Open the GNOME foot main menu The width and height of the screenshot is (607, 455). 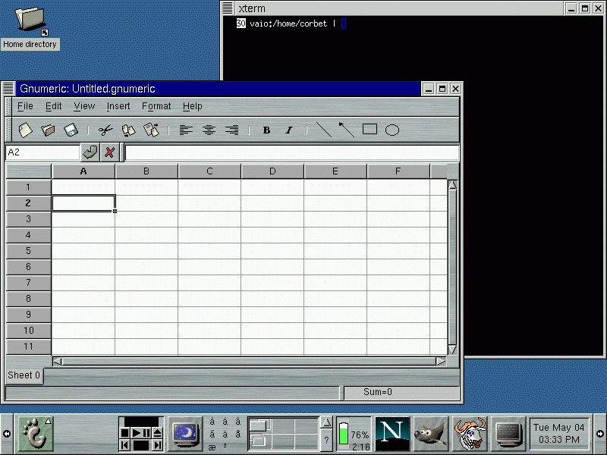[36, 434]
